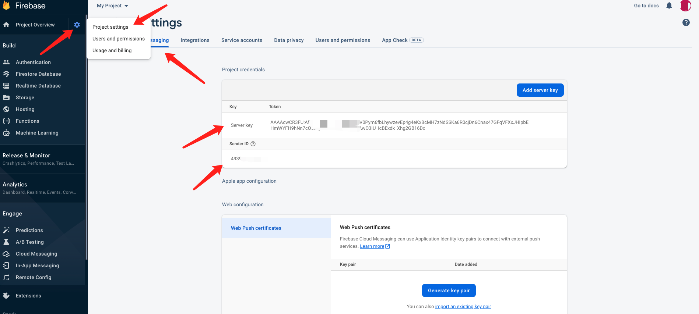Click the Server key token text
Screen dimensions: 699x314
[399, 125]
